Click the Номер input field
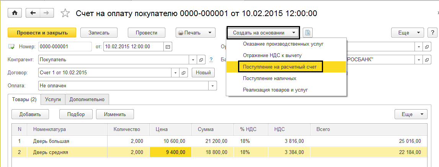Image resolution: width=439 pixels, height=167 pixels. pyautogui.click(x=65, y=47)
